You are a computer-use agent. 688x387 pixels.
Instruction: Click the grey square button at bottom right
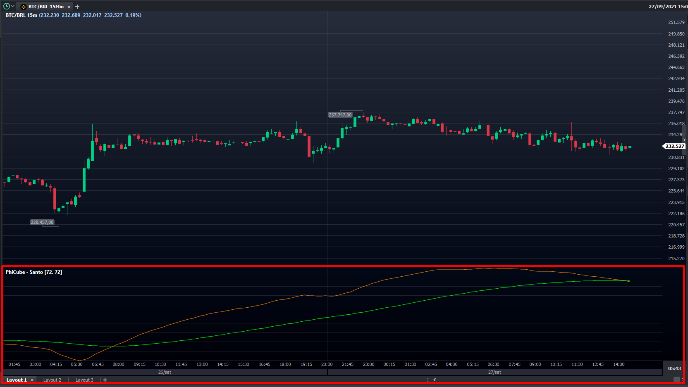tap(676, 380)
